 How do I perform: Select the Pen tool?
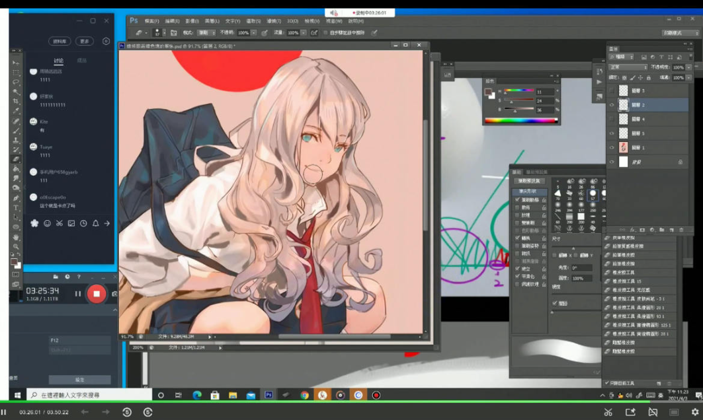tap(16, 198)
